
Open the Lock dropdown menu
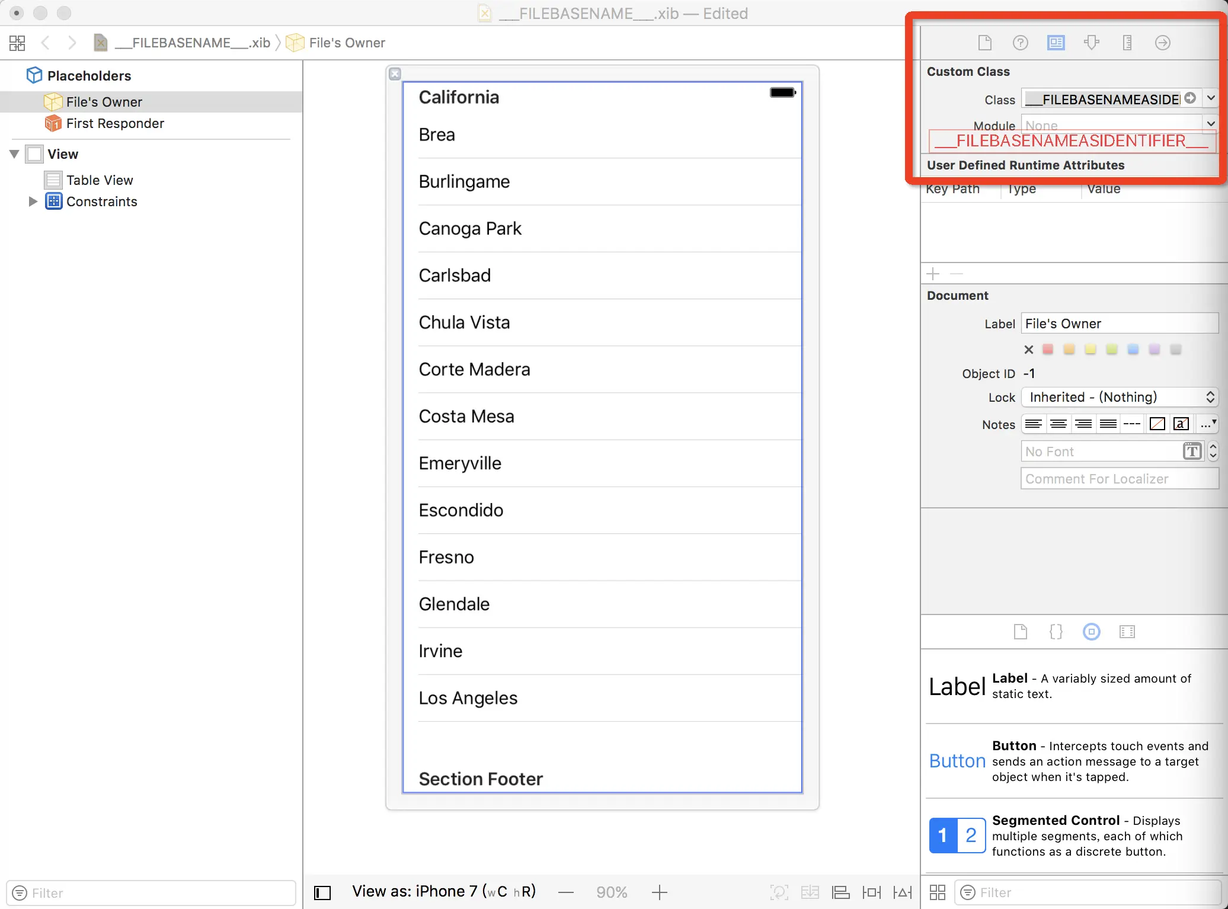click(x=1119, y=397)
